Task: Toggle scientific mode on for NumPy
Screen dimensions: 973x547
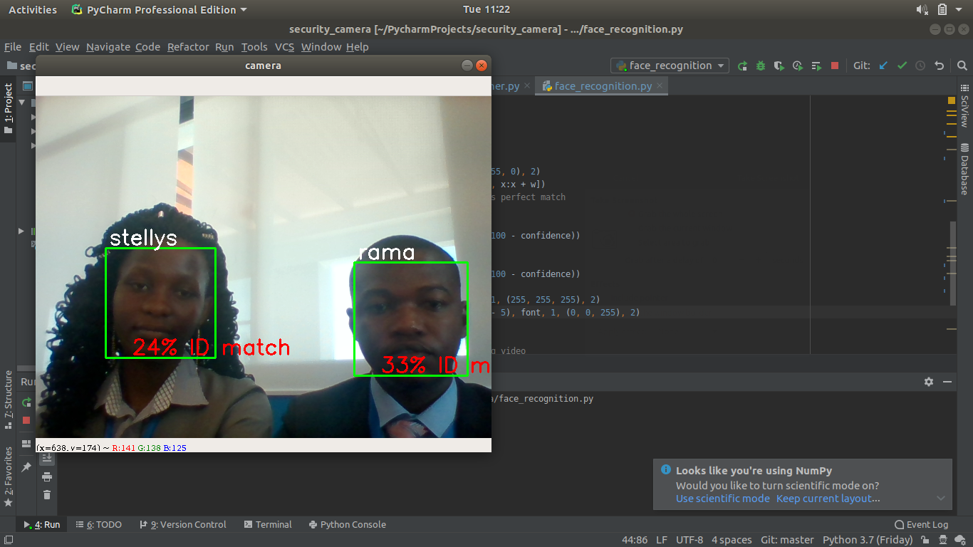Action: 722,499
